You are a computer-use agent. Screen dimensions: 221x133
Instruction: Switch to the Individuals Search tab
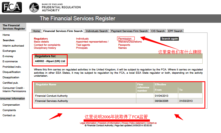coord(97,31)
